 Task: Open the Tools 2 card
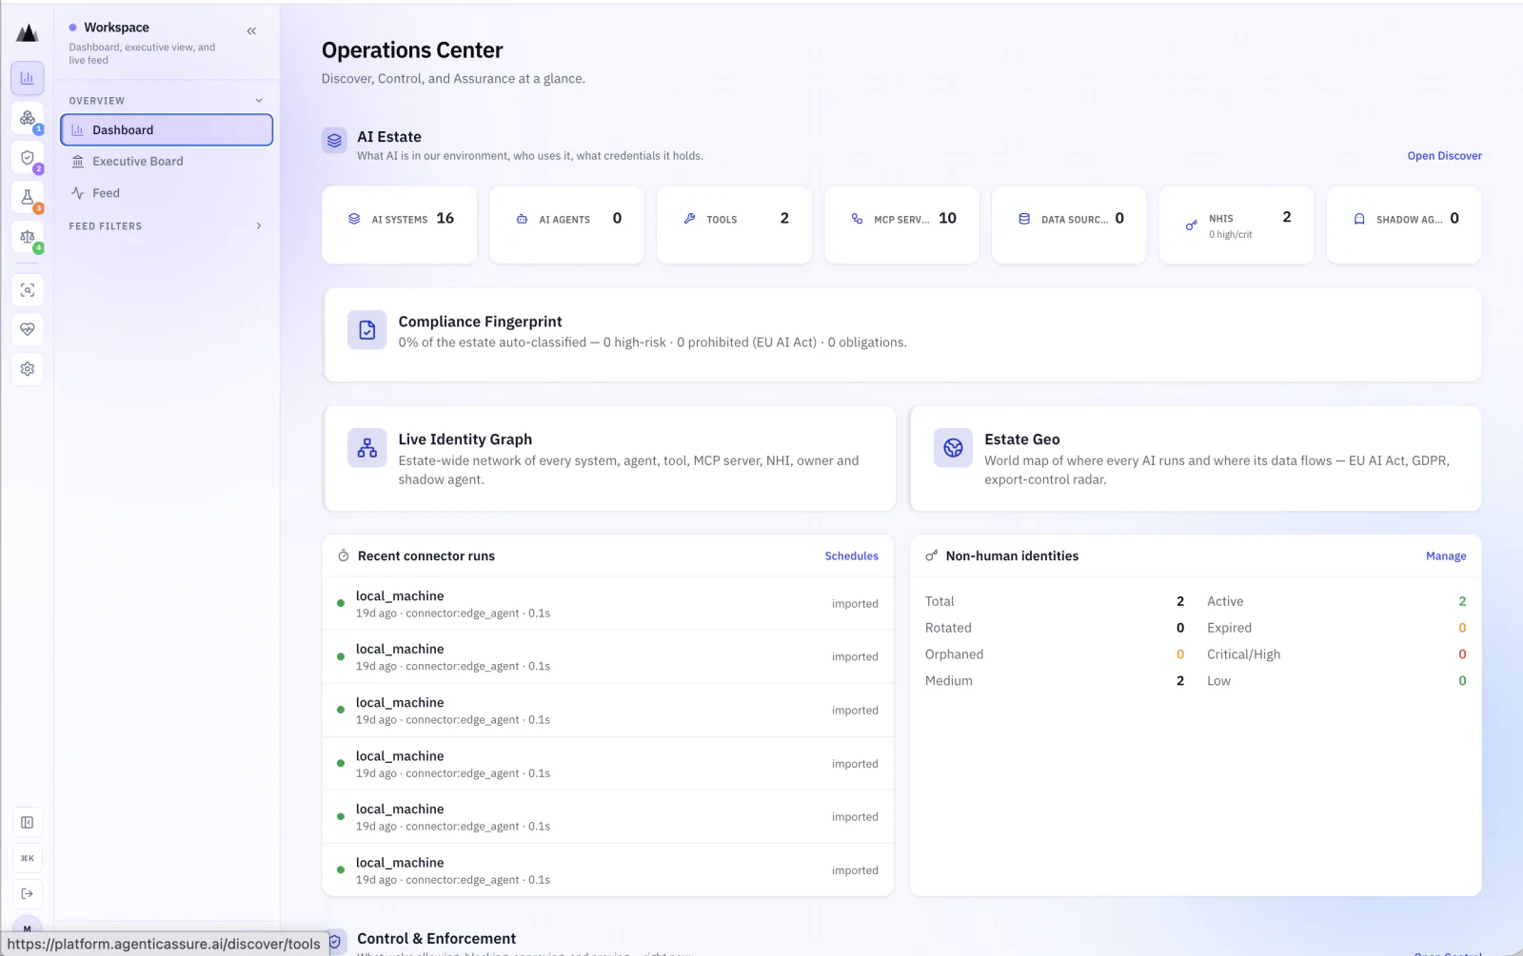[x=735, y=224]
